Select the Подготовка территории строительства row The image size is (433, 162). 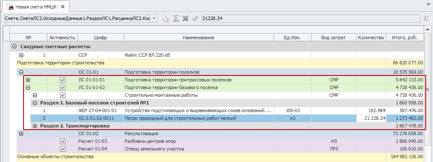pos(220,63)
